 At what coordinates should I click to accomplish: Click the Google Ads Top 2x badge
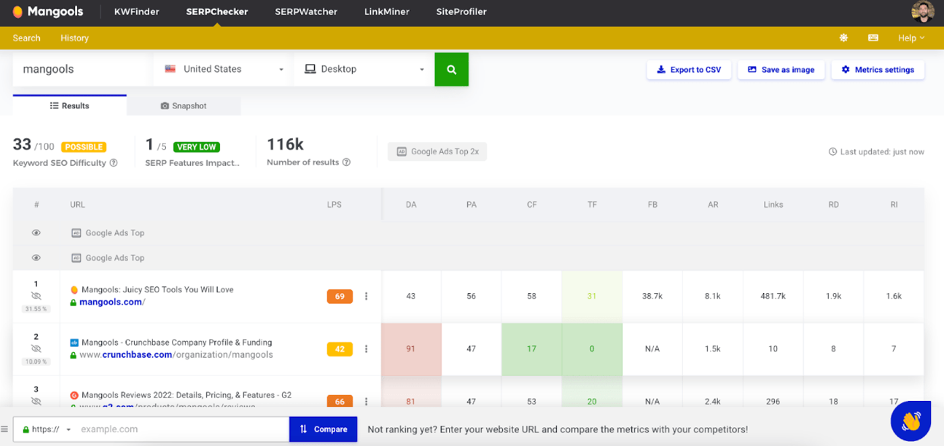tap(437, 152)
